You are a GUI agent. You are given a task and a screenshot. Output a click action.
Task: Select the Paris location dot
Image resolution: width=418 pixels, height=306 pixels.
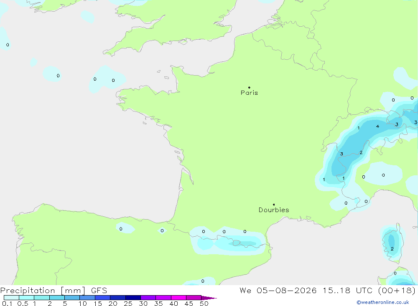[x=249, y=87]
